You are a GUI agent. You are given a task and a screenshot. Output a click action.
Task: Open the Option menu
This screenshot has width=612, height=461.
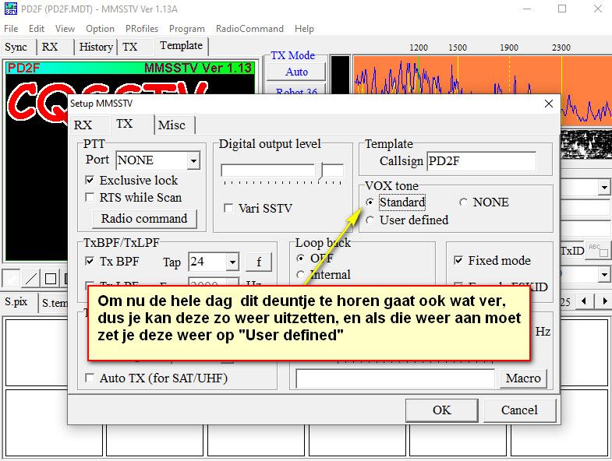pyautogui.click(x=100, y=29)
